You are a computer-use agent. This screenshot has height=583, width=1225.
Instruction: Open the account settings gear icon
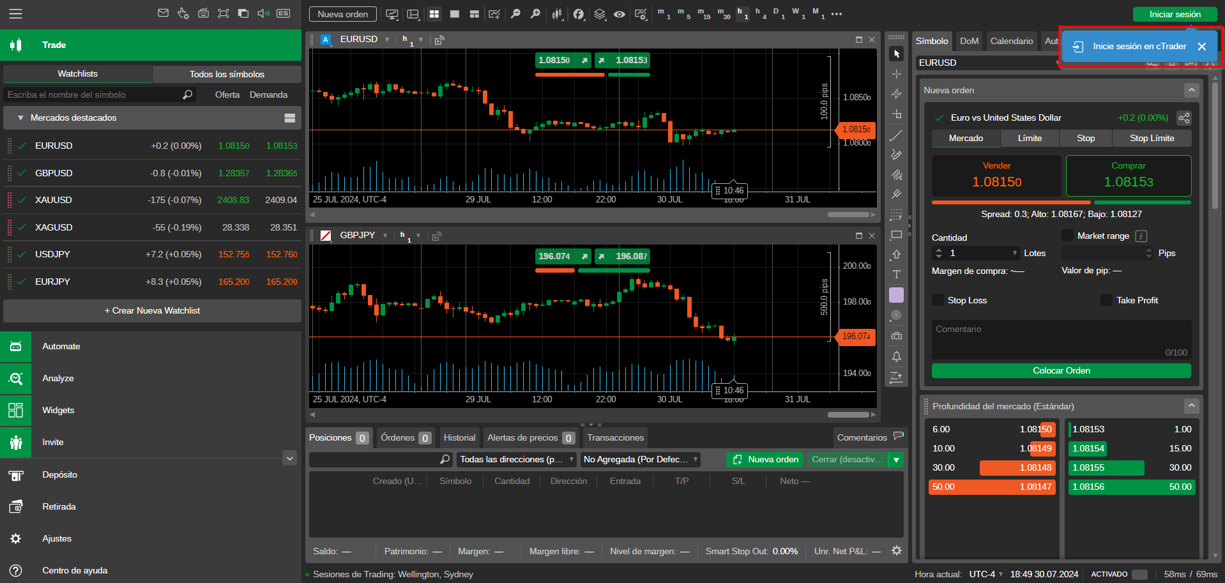point(897,550)
